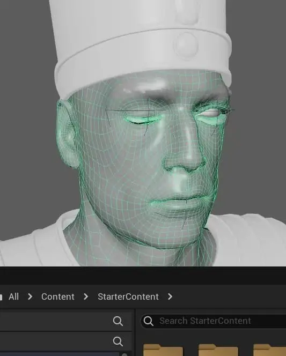Open the Content breadcrumb folder
286x356 pixels.
click(x=58, y=296)
